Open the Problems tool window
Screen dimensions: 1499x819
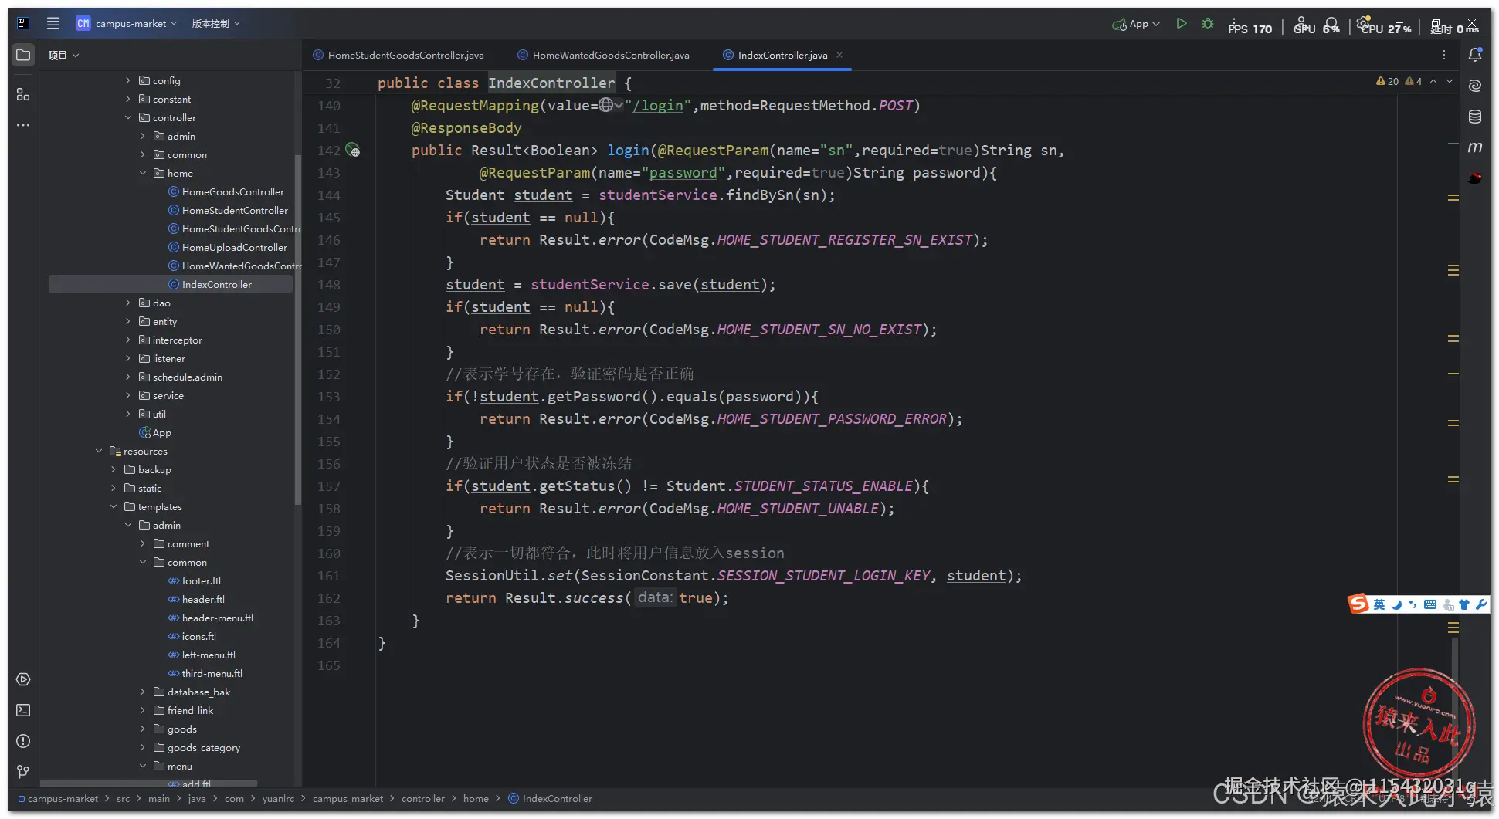point(23,741)
